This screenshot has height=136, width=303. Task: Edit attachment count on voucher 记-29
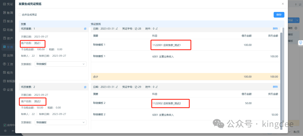157,87
